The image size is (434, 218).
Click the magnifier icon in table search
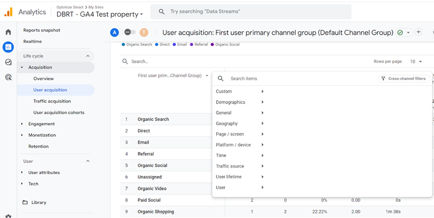click(x=125, y=61)
